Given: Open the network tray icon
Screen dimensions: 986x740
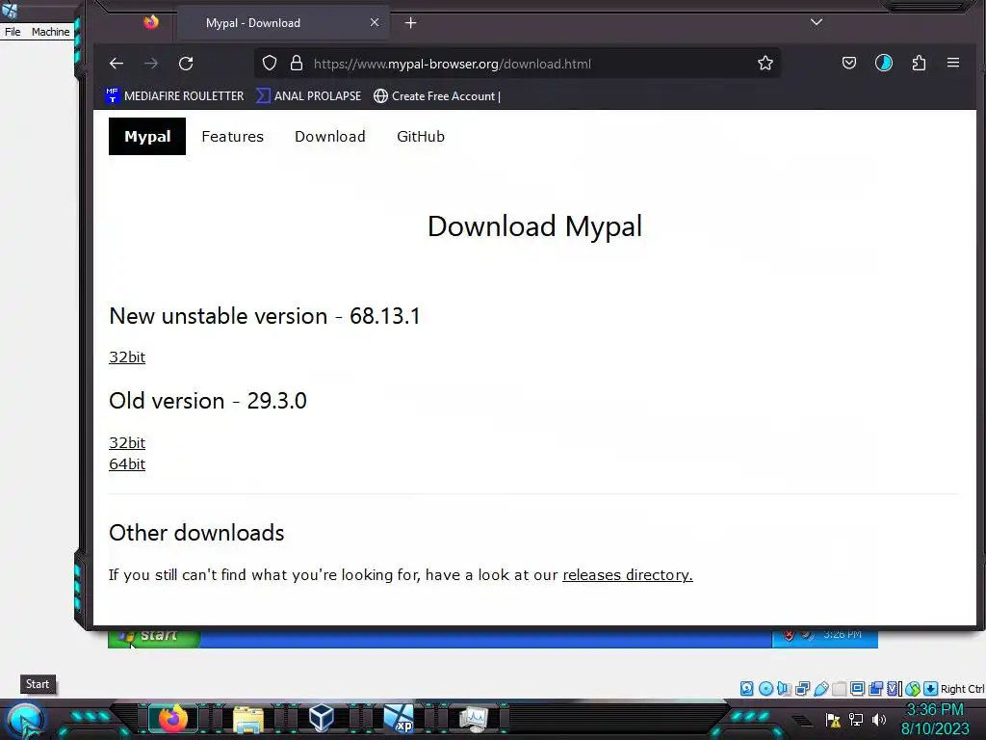Looking at the screenshot, I should 856,720.
